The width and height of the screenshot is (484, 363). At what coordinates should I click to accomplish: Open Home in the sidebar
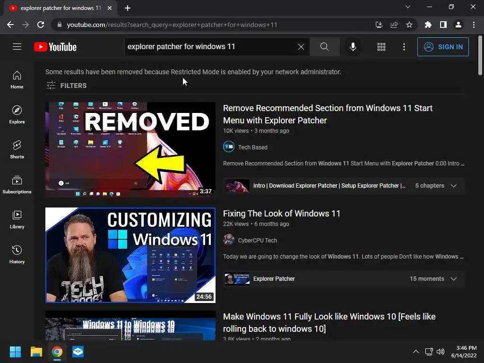[x=17, y=80]
